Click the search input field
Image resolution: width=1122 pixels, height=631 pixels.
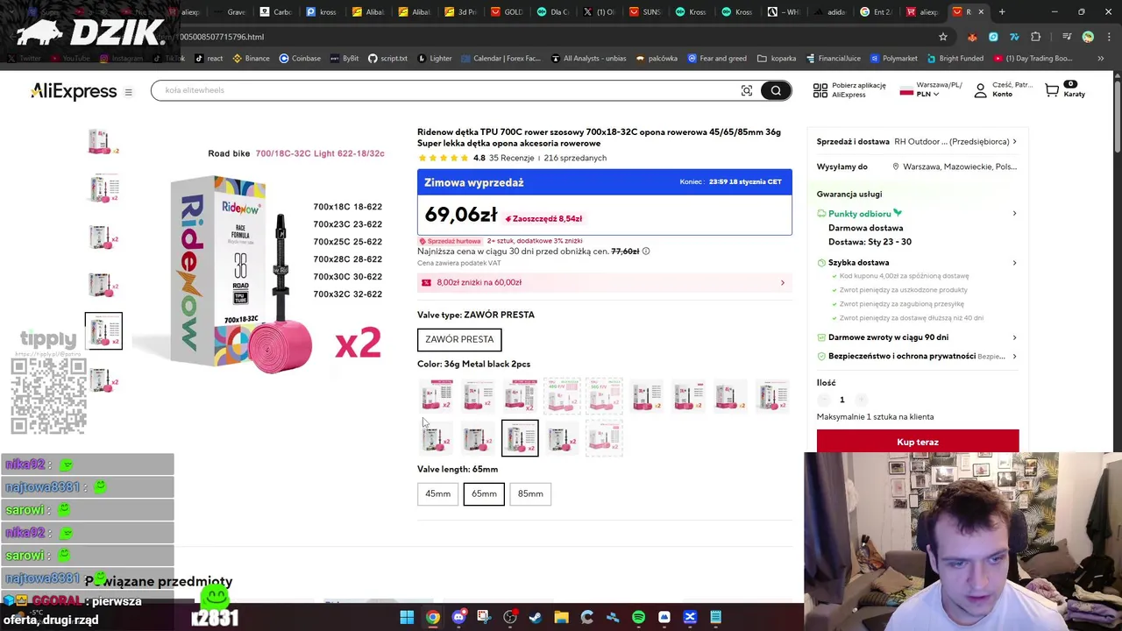(447, 90)
